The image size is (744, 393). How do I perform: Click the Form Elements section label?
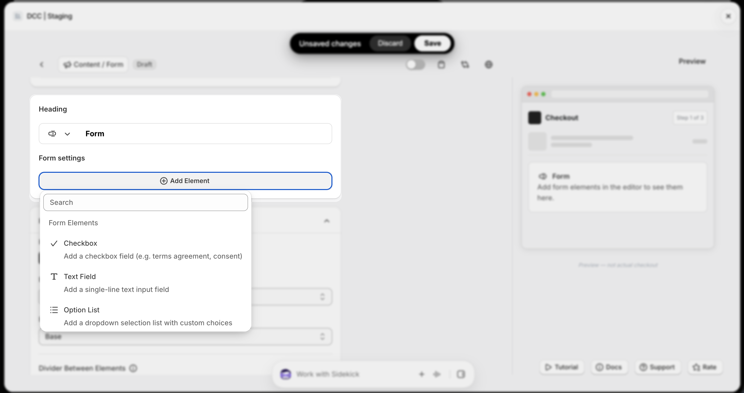73,223
